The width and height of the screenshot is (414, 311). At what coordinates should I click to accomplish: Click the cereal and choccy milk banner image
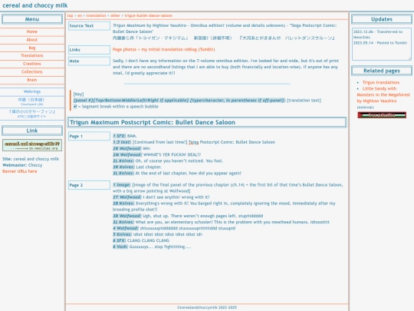pos(32,145)
